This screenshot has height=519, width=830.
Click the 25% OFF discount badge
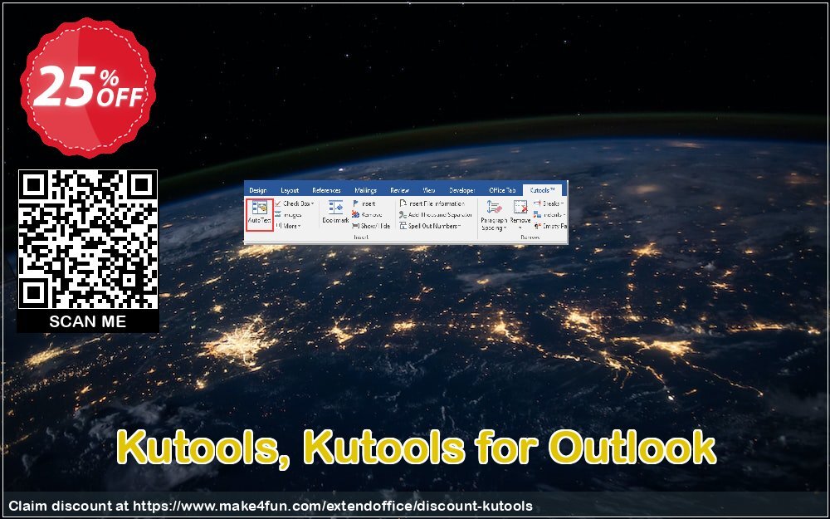pos(88,87)
